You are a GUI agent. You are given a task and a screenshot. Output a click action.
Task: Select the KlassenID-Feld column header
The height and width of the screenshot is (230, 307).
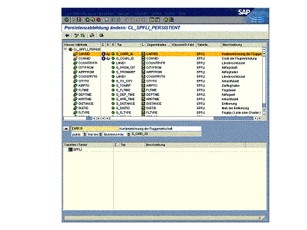point(183,45)
